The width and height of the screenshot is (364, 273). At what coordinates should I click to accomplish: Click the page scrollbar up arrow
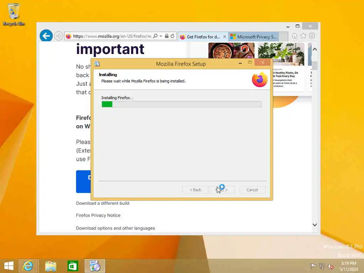315,49
